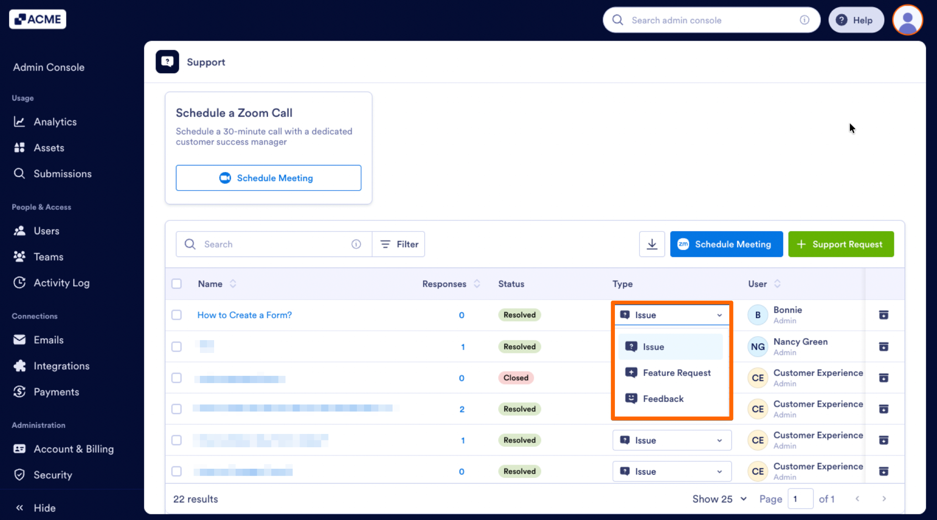The image size is (937, 520).
Task: Click the Support page header icon
Action: 167,62
